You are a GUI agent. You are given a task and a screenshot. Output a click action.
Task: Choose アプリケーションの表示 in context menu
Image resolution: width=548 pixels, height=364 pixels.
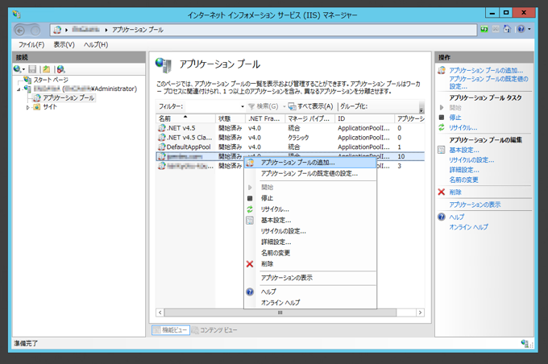click(310, 278)
